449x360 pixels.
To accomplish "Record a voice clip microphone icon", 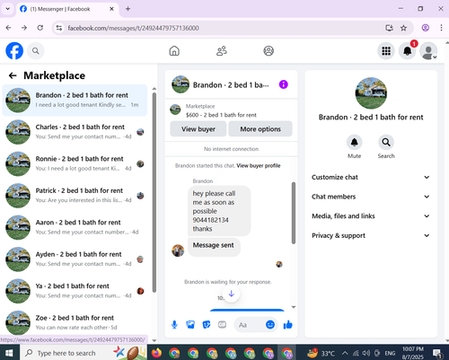I will click(174, 325).
